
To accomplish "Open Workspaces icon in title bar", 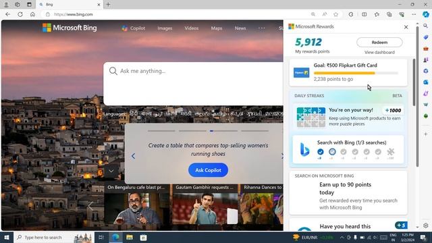I will [x=18, y=5].
